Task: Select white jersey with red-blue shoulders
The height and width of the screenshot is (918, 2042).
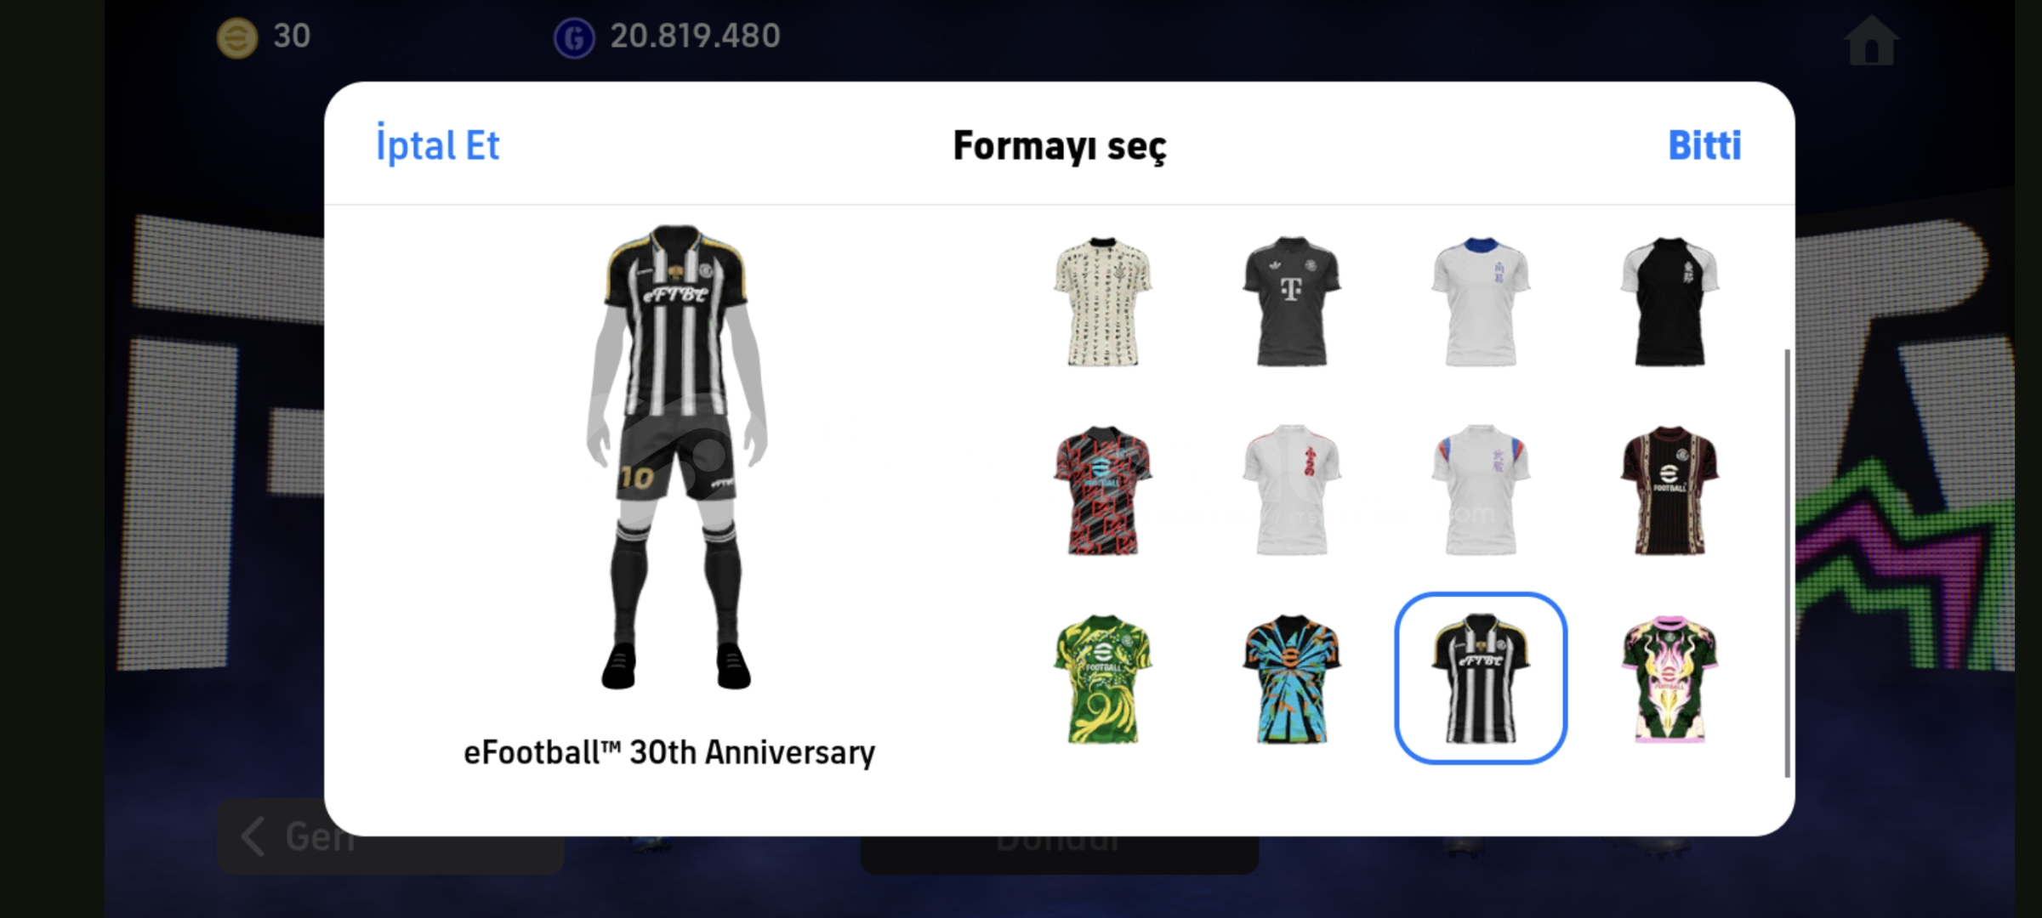Action: click(1480, 490)
